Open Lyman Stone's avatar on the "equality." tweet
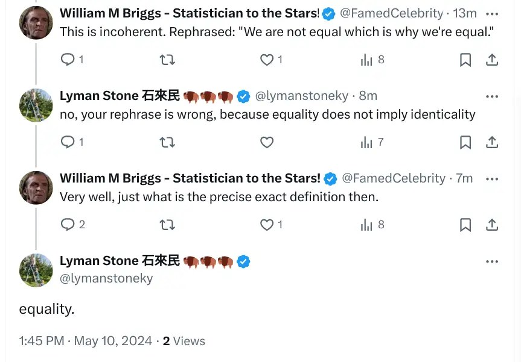This screenshot has height=362, width=521. pyautogui.click(x=36, y=270)
